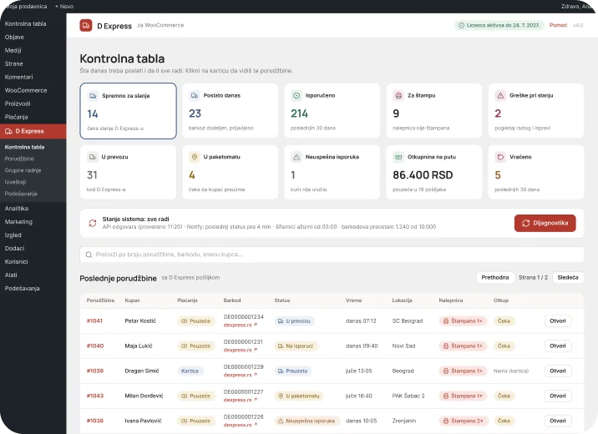Open Kontrolna tabla in WordPress sidebar top
The image size is (598, 434).
tap(25, 23)
